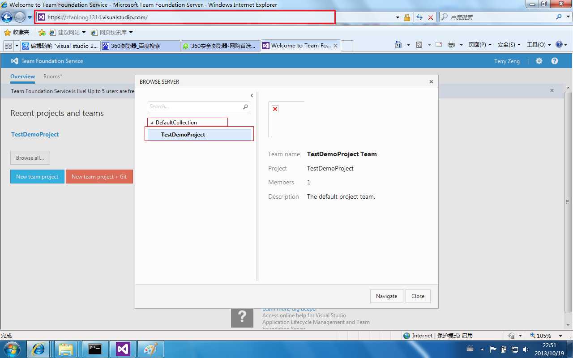Open the address bar history dropdown arrow
This screenshot has width=573, height=358.
(x=398, y=17)
